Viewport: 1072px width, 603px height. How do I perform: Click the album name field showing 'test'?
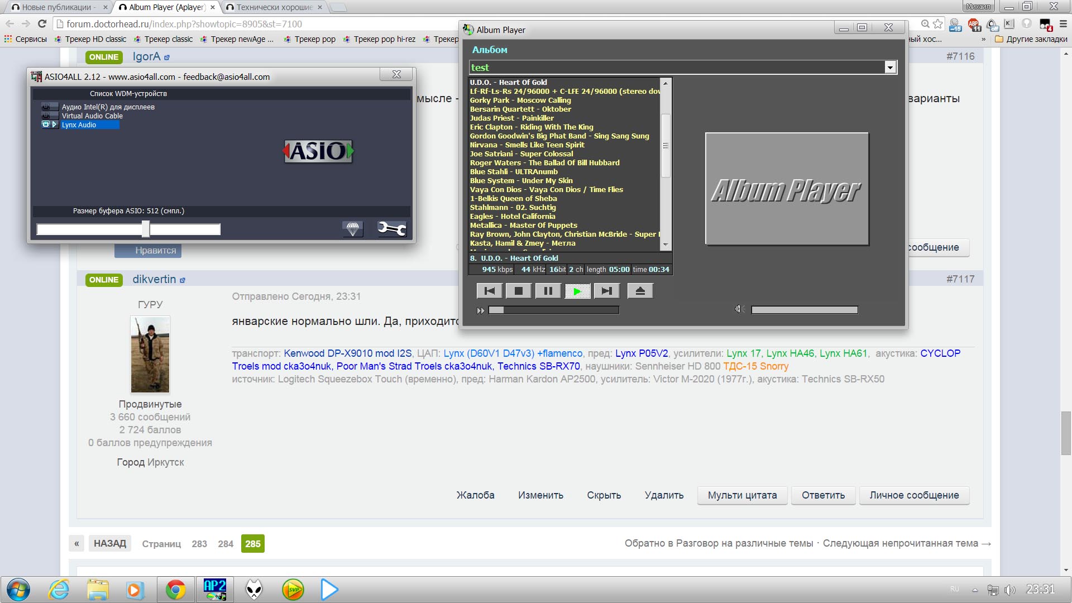pyautogui.click(x=677, y=68)
